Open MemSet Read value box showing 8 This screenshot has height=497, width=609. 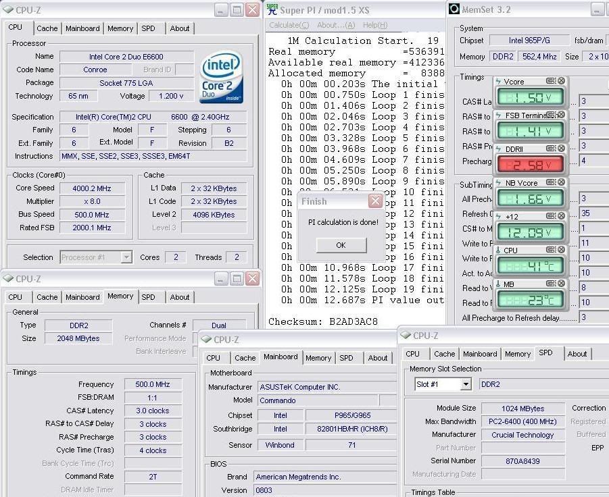point(593,288)
